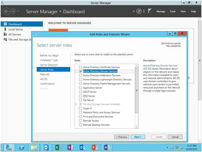Open the Tools menu

[x=173, y=12]
